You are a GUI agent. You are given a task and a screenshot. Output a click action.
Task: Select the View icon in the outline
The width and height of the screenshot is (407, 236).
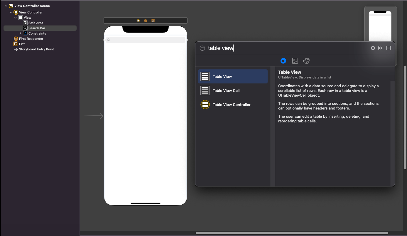click(x=21, y=18)
